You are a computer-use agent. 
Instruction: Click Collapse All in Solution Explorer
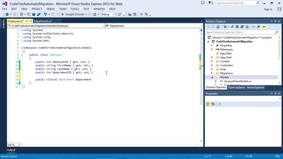click(x=242, y=26)
